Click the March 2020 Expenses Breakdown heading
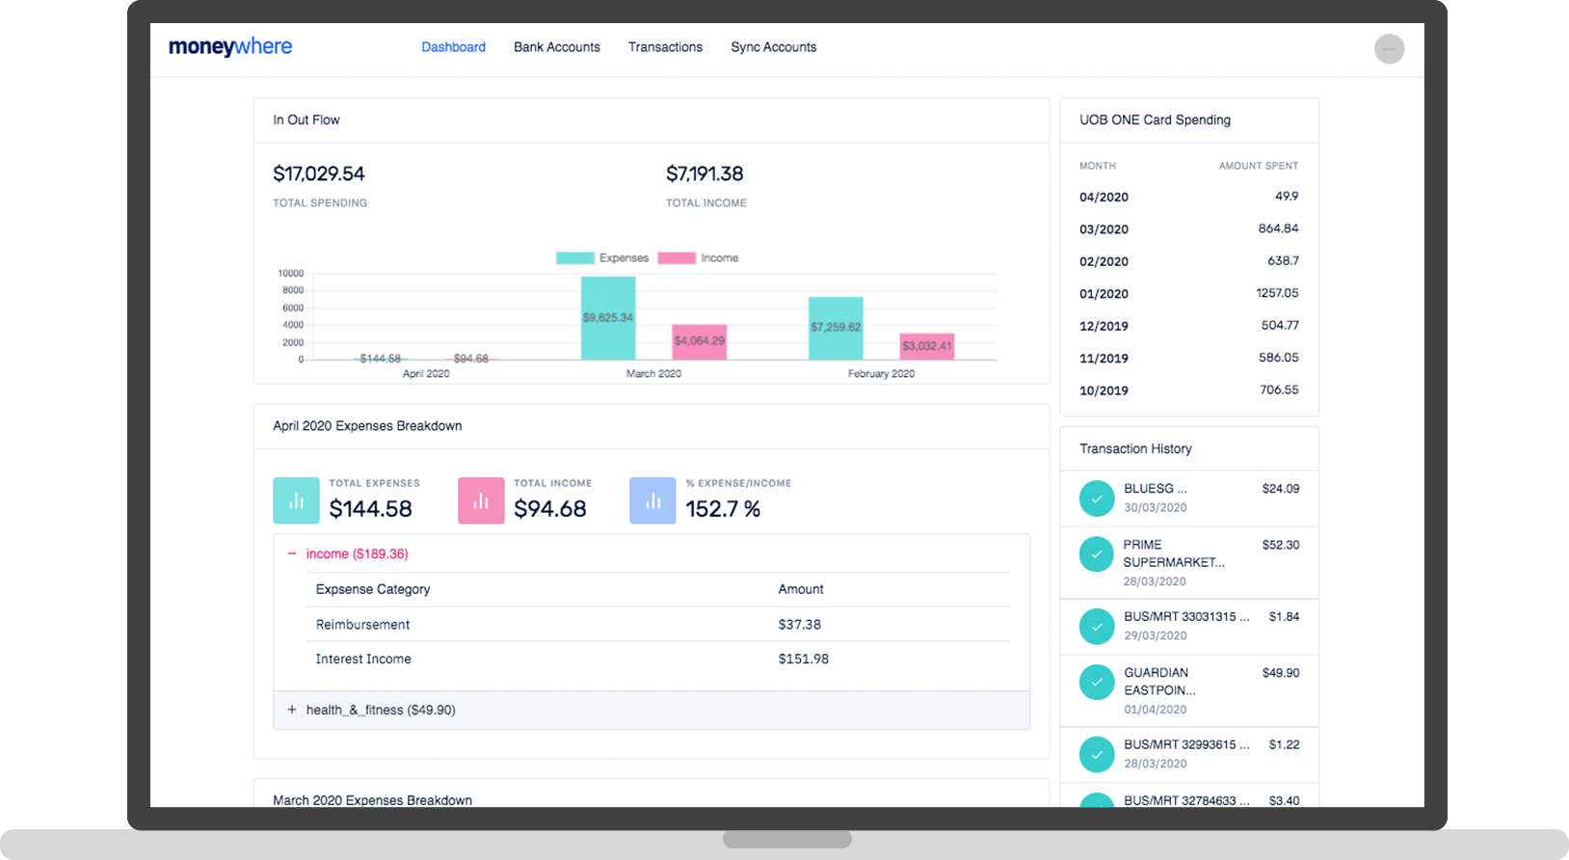This screenshot has width=1569, height=860. click(372, 800)
